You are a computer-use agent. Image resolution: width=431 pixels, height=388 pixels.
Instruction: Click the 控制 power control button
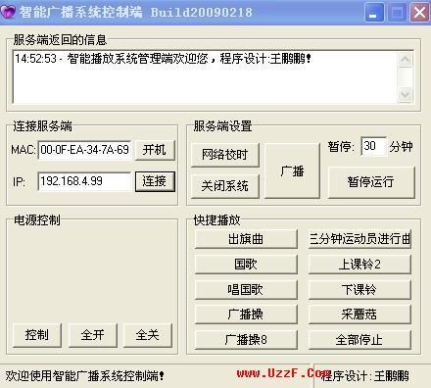(x=37, y=335)
